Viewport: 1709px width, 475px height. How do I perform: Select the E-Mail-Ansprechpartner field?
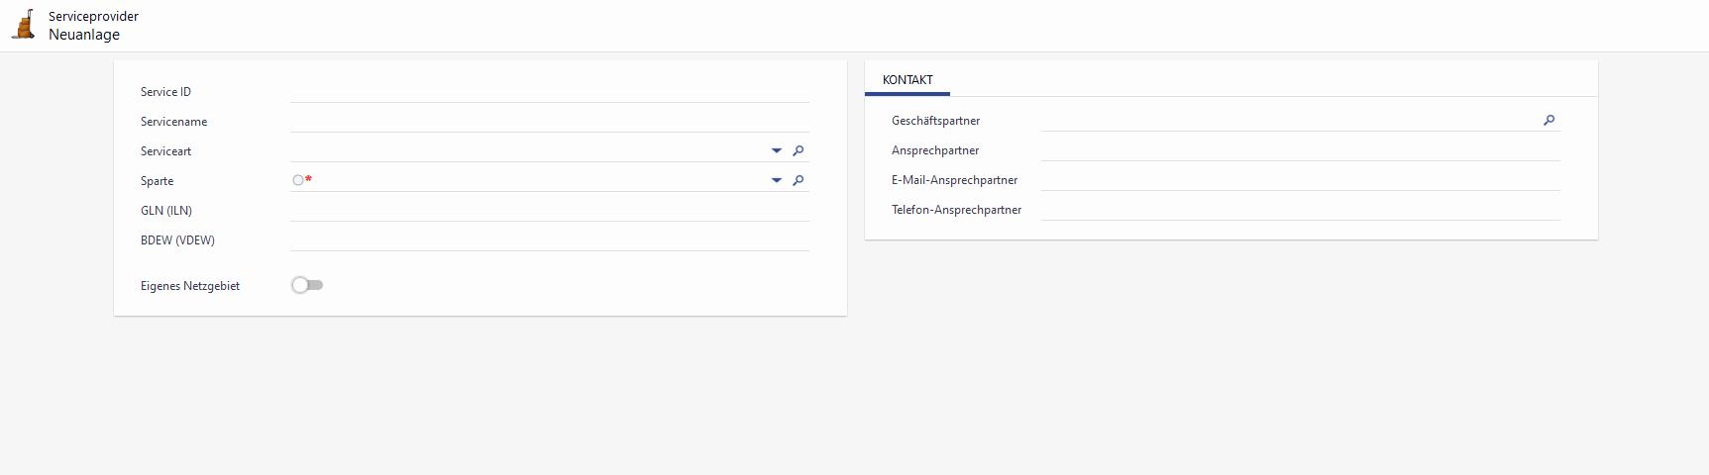coord(1300,179)
